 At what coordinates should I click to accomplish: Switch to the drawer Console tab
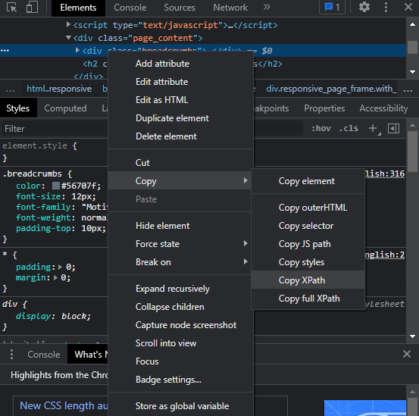[x=44, y=355]
